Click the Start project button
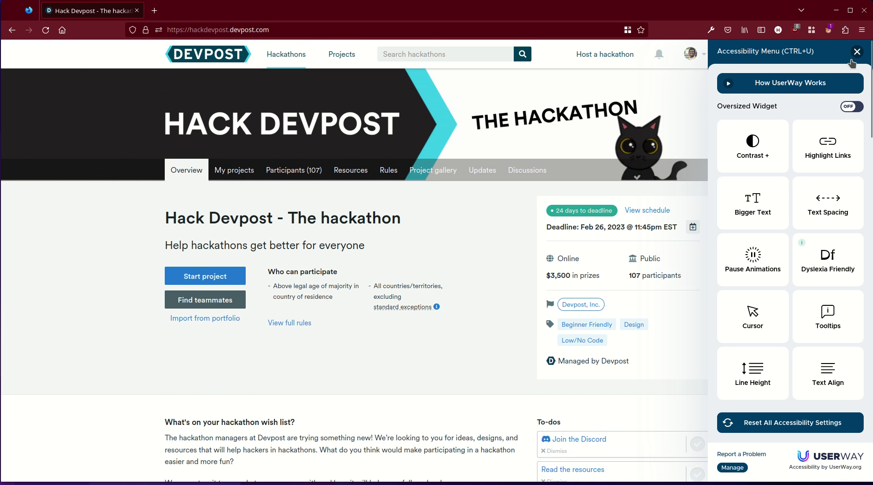 click(x=205, y=276)
